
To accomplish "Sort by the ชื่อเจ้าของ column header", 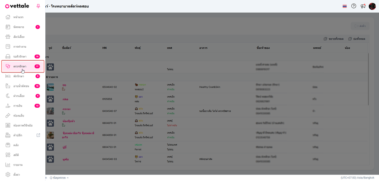I will pyautogui.click(x=263, y=48).
